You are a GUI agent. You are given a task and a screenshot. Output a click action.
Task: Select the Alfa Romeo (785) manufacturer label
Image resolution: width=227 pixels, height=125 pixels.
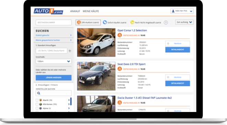click(50, 104)
